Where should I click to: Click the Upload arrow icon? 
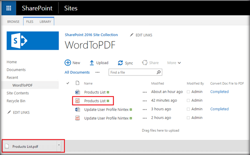point(92,63)
